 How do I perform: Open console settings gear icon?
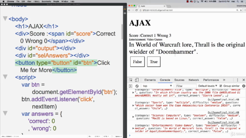click(x=244, y=86)
